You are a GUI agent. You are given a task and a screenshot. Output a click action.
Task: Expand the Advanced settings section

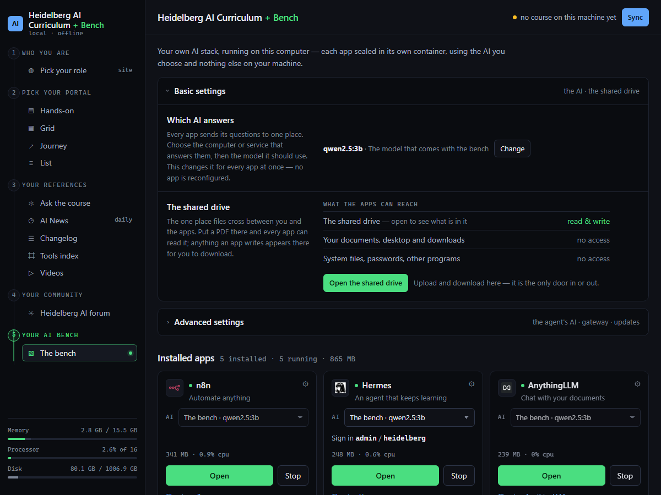403,322
